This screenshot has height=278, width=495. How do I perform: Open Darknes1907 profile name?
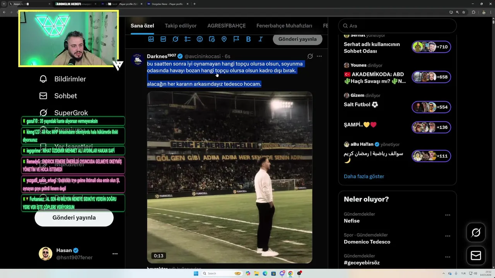161,56
